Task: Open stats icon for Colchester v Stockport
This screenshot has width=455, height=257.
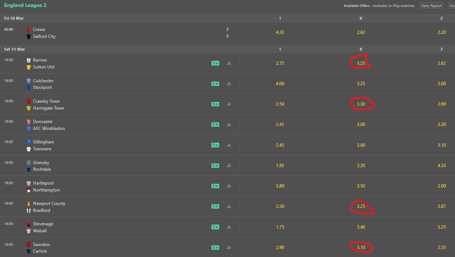Action: tap(229, 84)
